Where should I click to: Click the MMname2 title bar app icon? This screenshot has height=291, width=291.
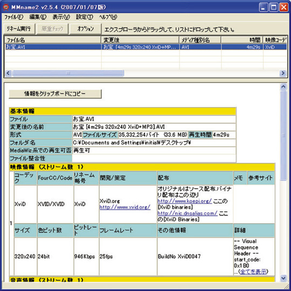(x=6, y=7)
